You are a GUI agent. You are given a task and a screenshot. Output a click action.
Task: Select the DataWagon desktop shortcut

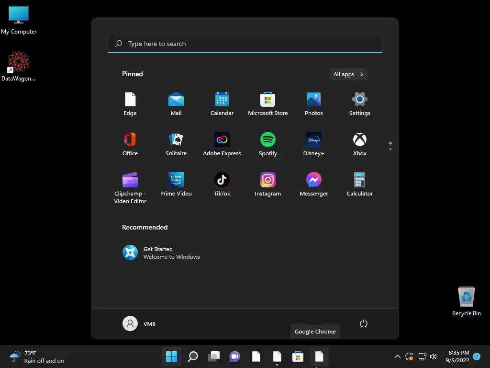click(19, 66)
